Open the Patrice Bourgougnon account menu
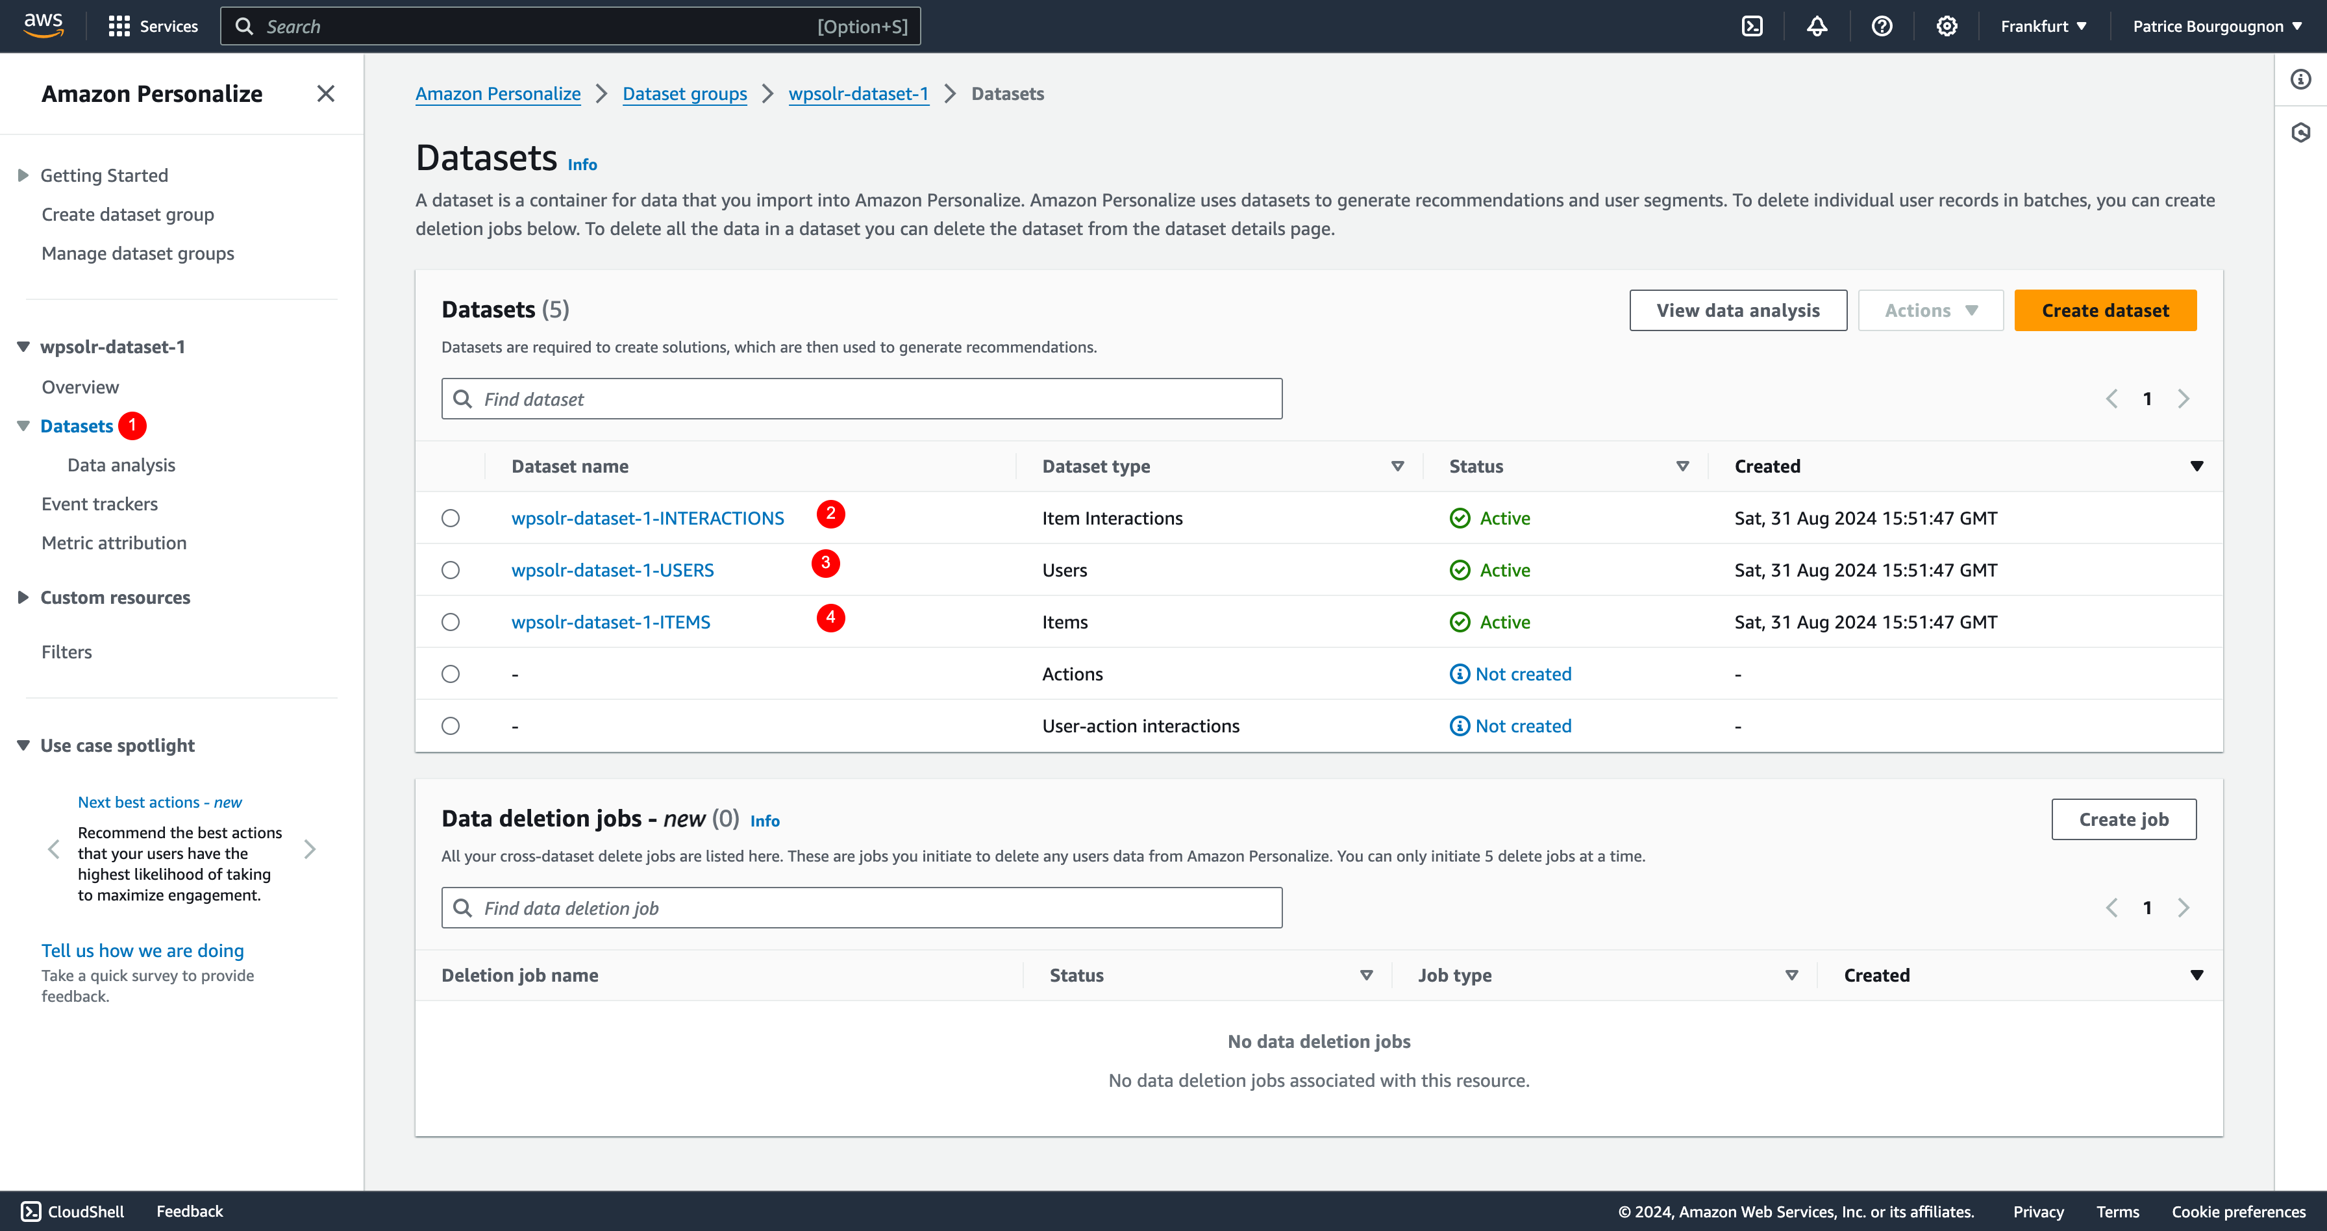This screenshot has width=2327, height=1231. [2217, 26]
